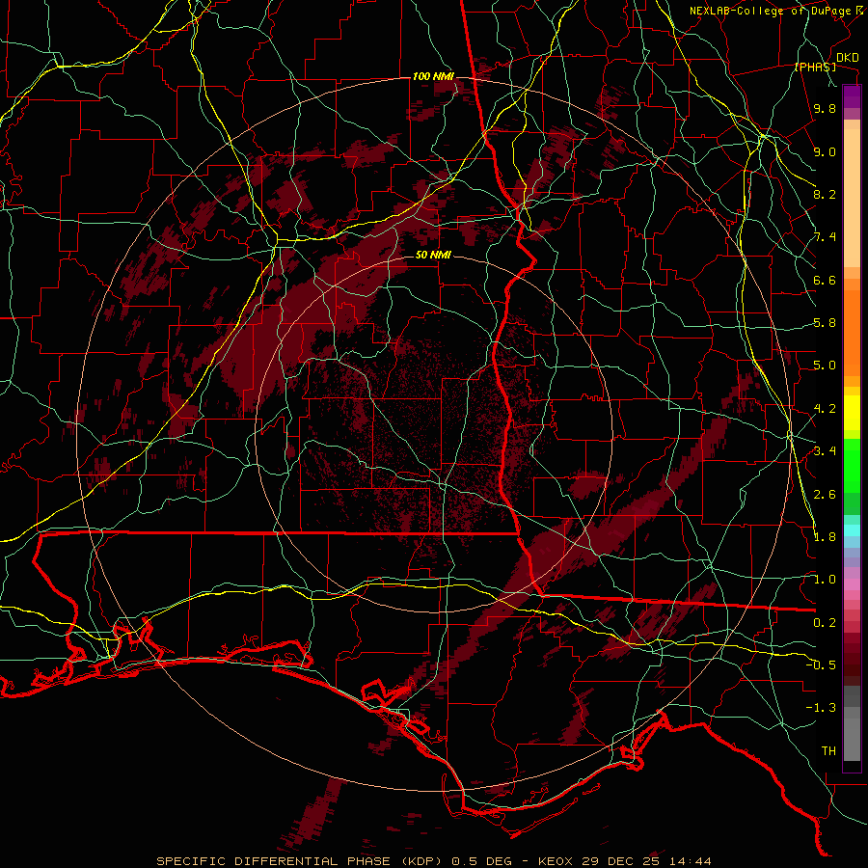Click the [PHAS] label above the color bar

point(815,68)
